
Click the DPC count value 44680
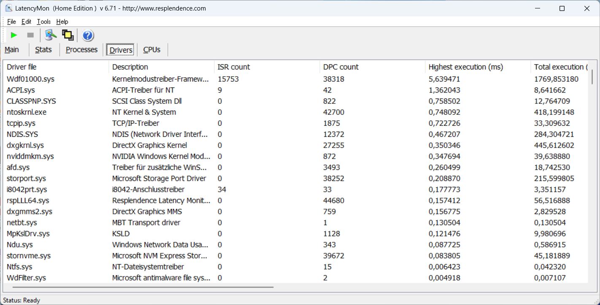[334, 201]
